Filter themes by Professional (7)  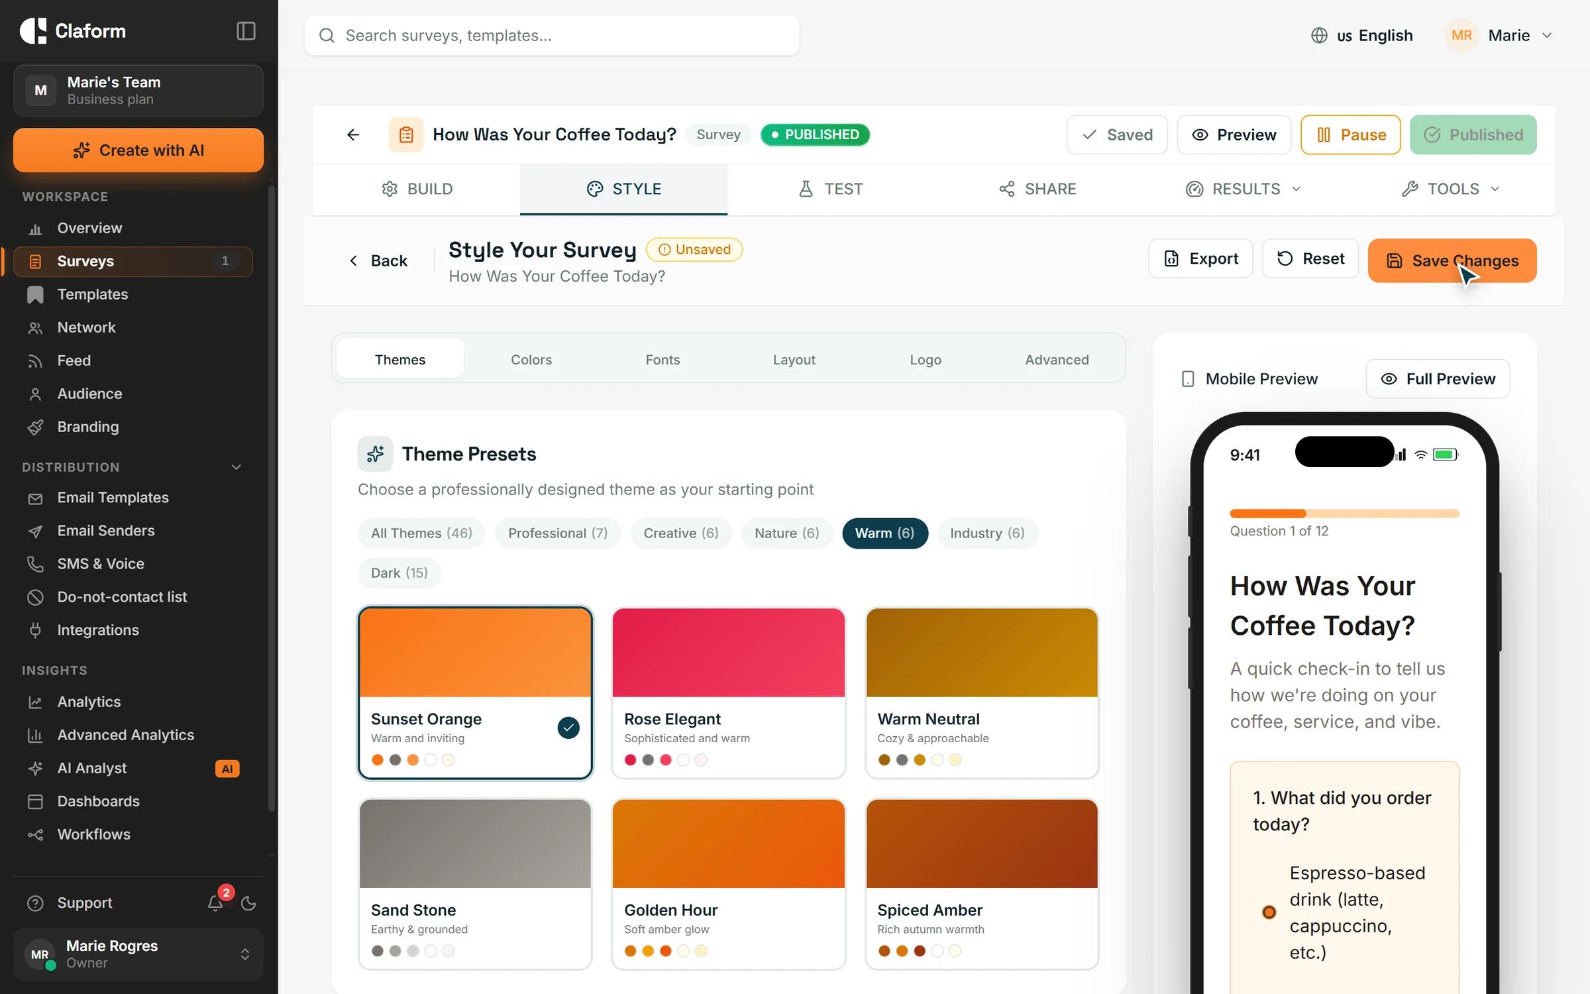point(558,533)
